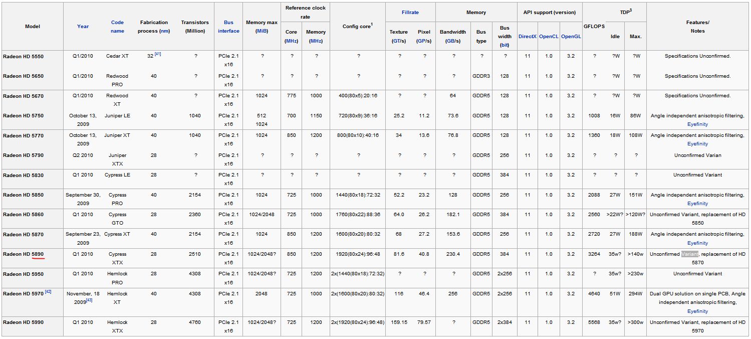Image resolution: width=751 pixels, height=339 pixels.
Task: Click the Juniper XTX code name cell
Action: pyautogui.click(x=117, y=159)
